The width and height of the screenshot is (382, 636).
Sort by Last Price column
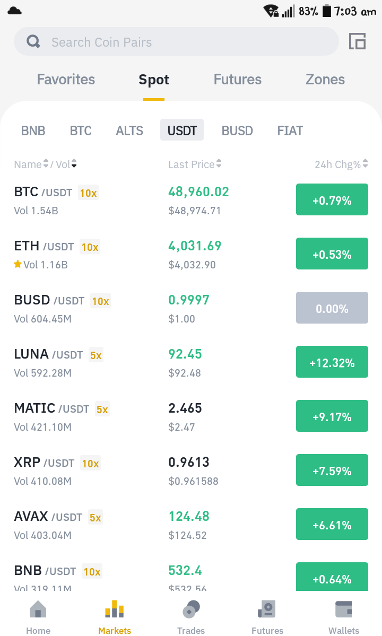(x=195, y=164)
